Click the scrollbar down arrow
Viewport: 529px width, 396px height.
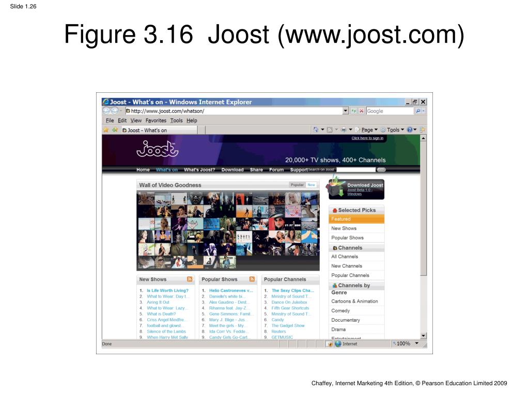(x=424, y=336)
